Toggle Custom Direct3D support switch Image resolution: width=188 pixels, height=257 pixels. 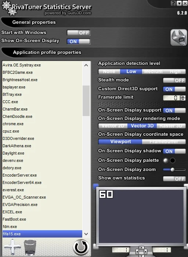[x=174, y=89]
